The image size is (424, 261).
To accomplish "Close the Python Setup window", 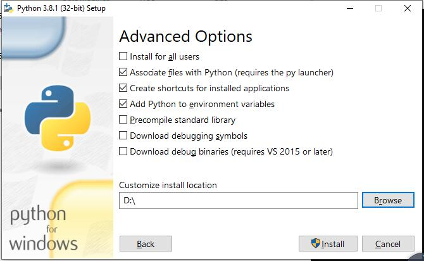I will click(408, 8).
